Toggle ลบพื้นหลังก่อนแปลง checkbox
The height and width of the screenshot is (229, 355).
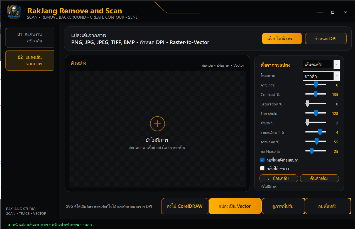point(262,160)
